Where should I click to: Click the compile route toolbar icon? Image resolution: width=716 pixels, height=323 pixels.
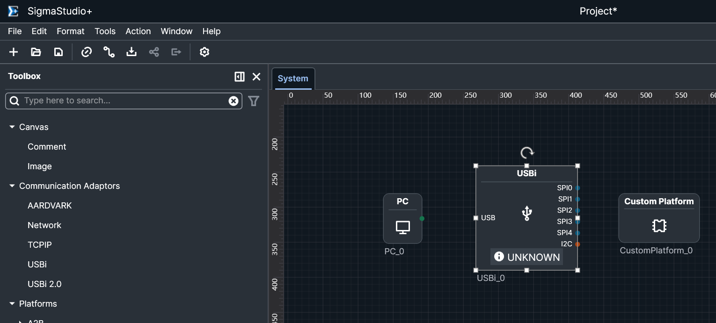coord(109,52)
